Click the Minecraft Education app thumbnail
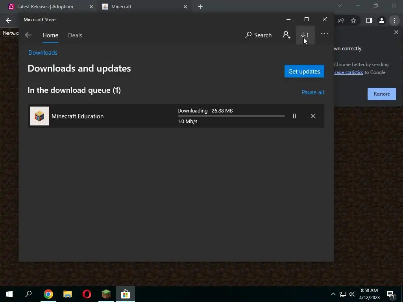This screenshot has height=302, width=403. [39, 116]
